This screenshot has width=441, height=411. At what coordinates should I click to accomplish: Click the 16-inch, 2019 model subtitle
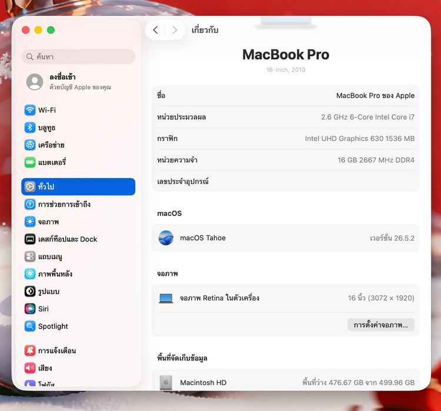click(x=286, y=70)
